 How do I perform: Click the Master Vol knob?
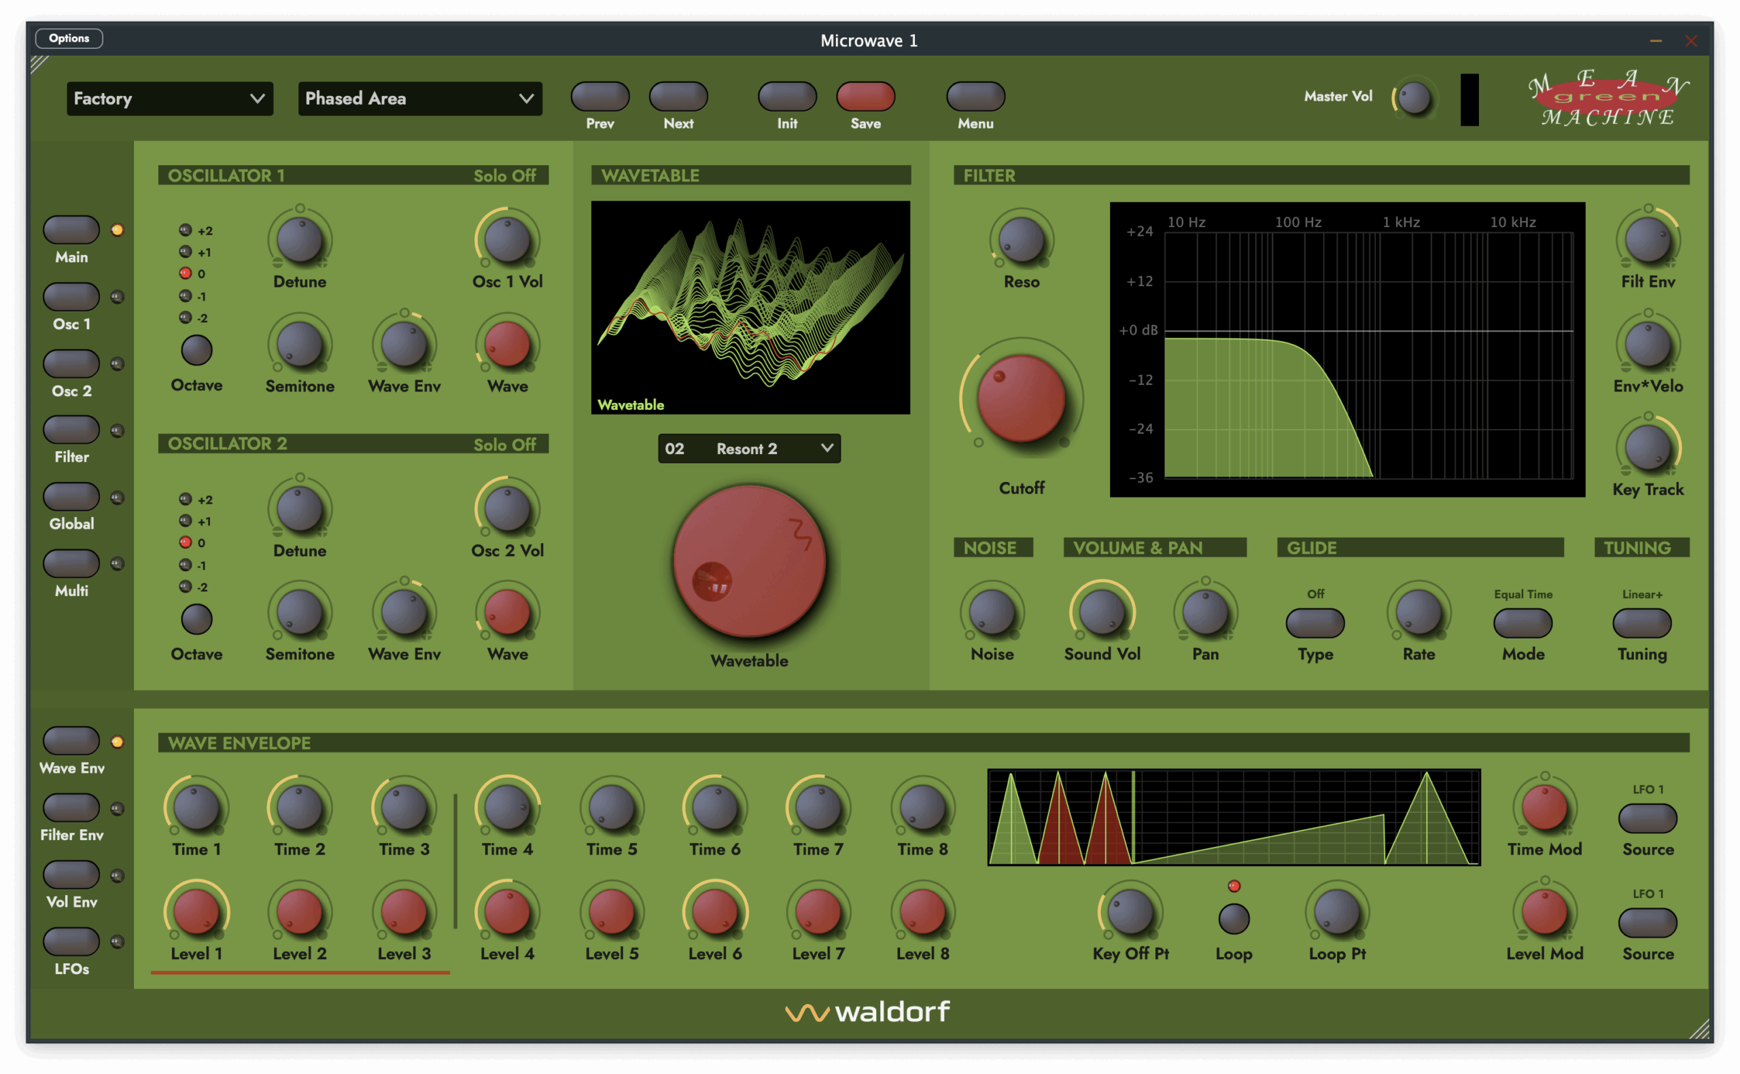tap(1414, 98)
